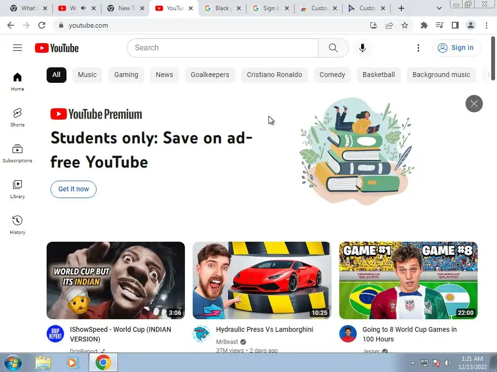Open Windows Explorer from taskbar
Image resolution: width=497 pixels, height=372 pixels.
(43, 362)
